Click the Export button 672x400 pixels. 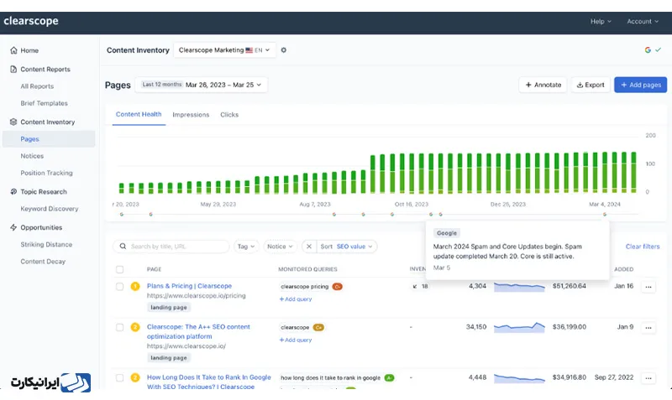click(591, 85)
